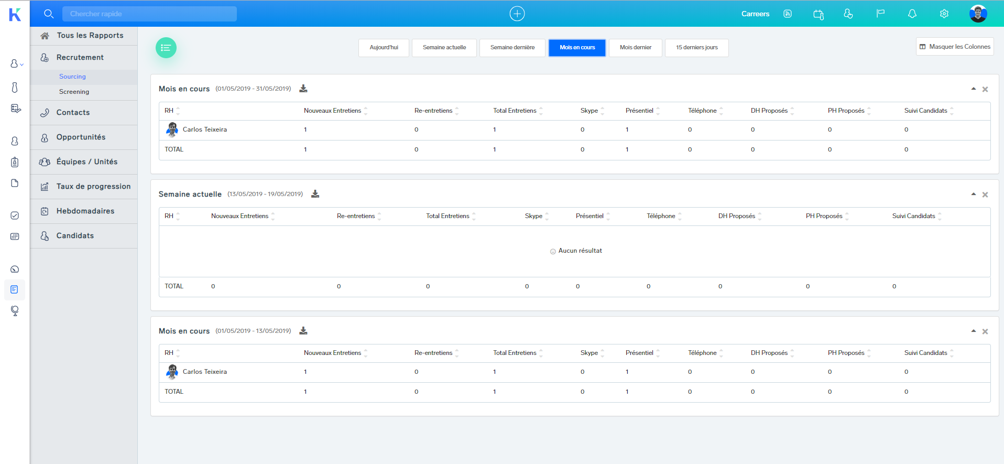This screenshot has height=464, width=1004.
Task: Open the settings gear in header
Action: point(944,14)
